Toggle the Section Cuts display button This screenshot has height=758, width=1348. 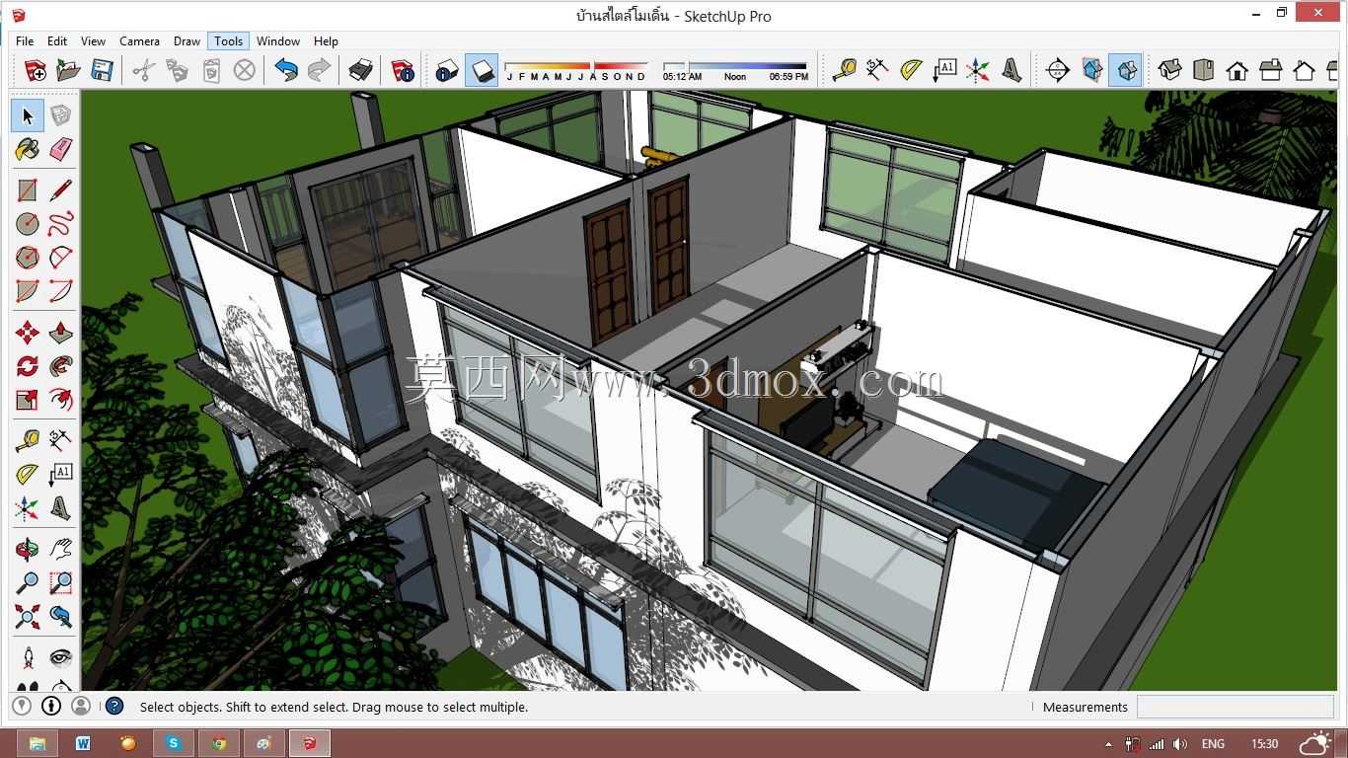click(1125, 70)
